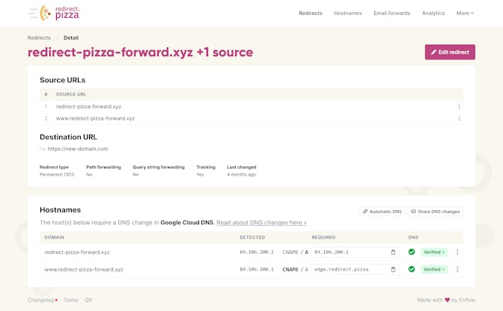Click Share DNS changes button
Image resolution: width=503 pixels, height=311 pixels.
tap(435, 212)
